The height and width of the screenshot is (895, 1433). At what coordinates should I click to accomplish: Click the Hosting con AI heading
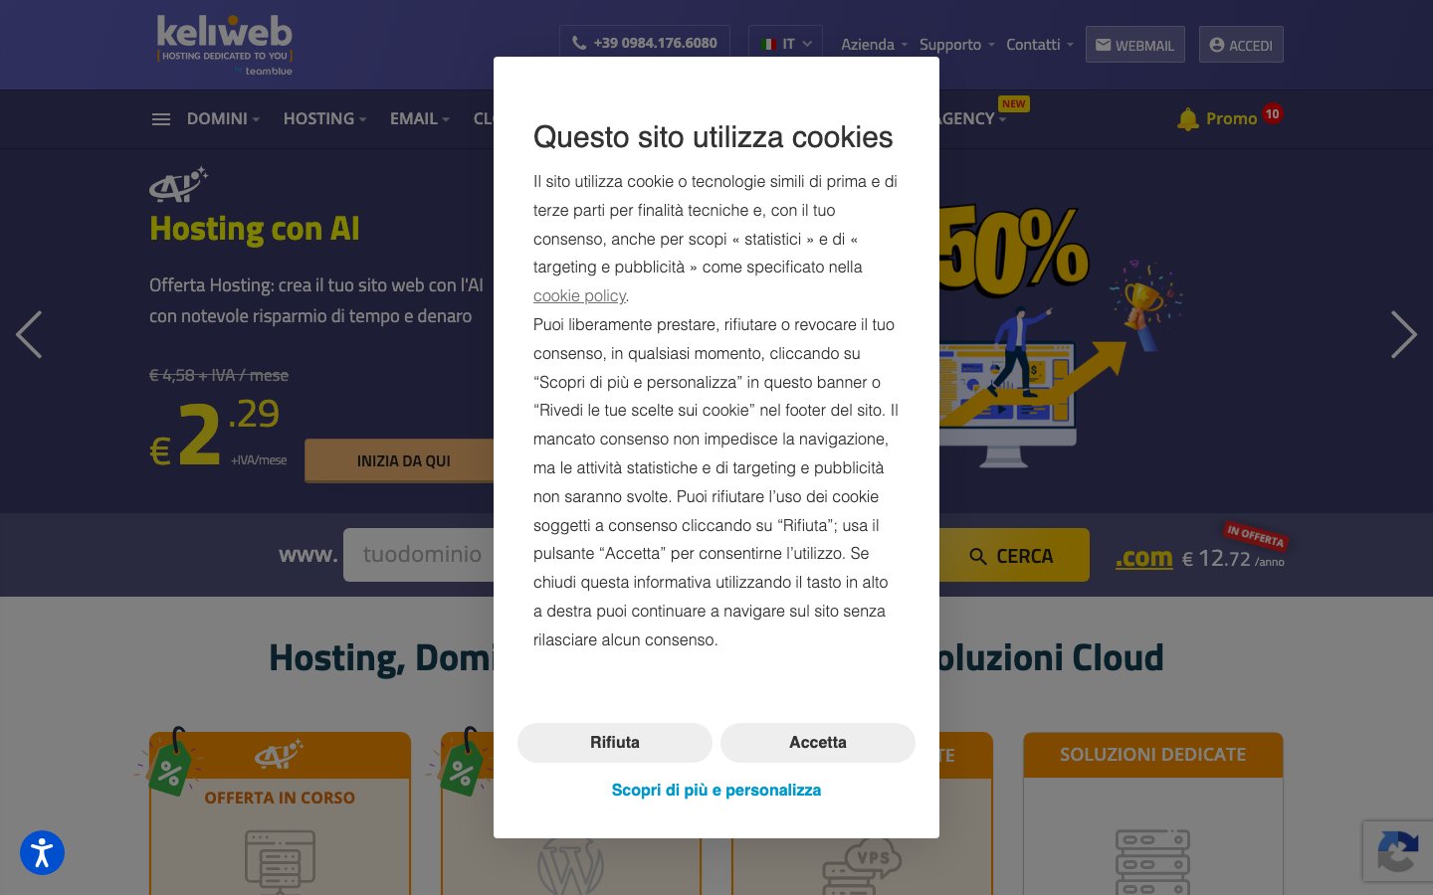[x=255, y=229]
